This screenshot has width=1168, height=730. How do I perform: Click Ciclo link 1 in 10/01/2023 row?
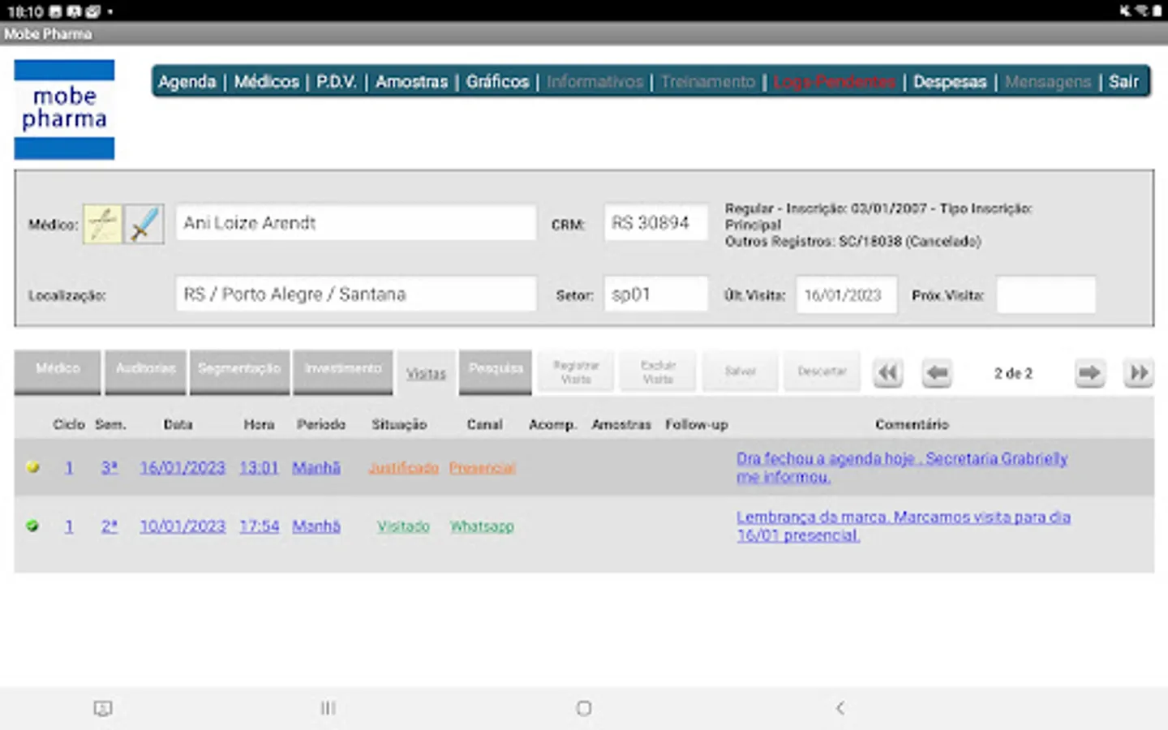(x=69, y=526)
